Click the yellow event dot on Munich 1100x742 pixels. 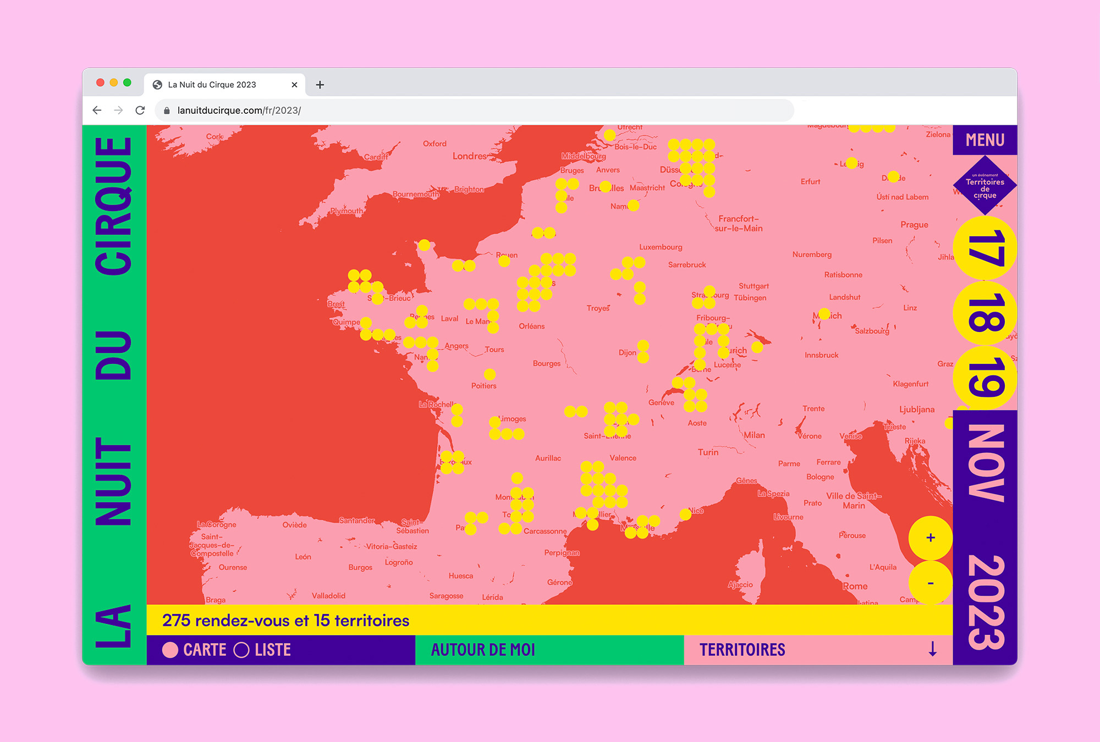tap(824, 314)
